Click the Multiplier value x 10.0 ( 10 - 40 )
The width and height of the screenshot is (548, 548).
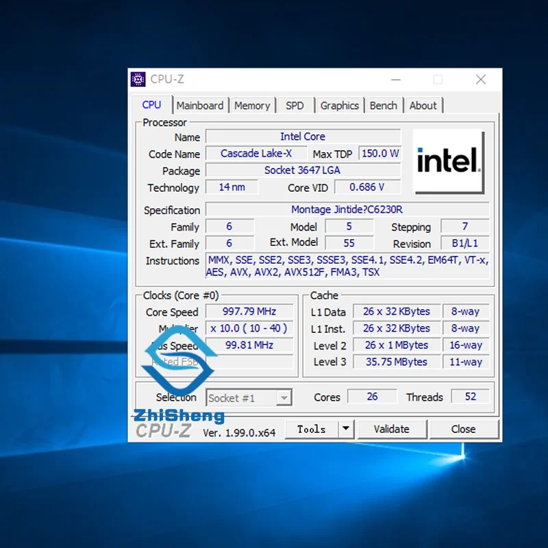[249, 328]
